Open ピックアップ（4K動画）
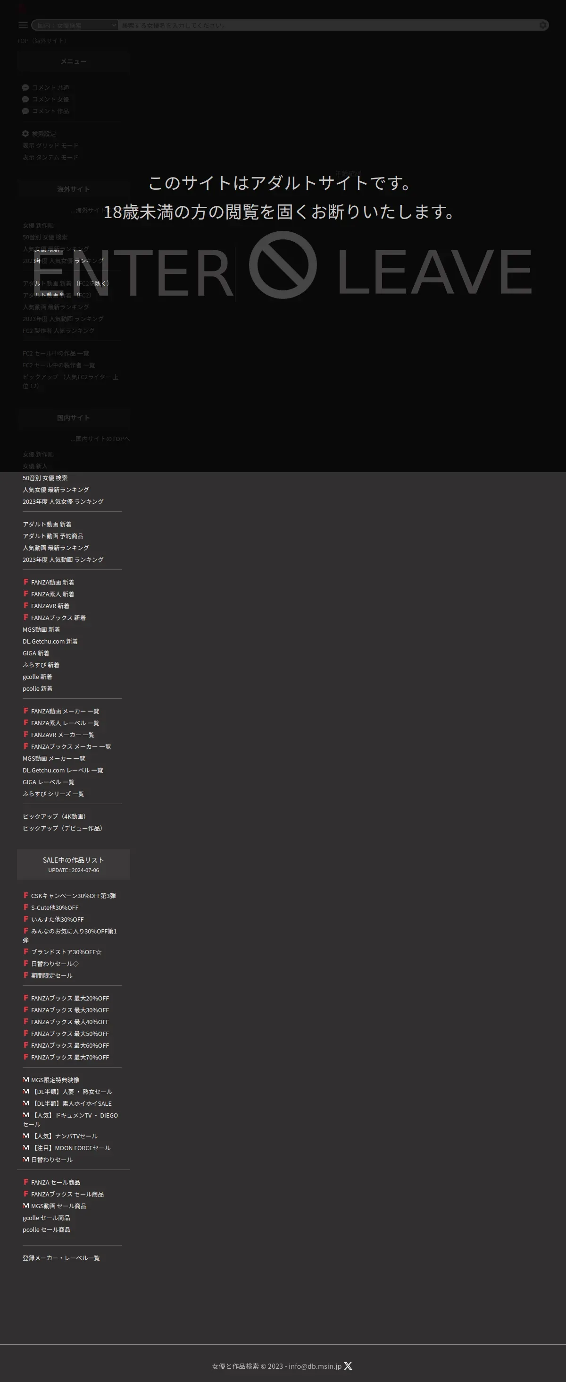This screenshot has width=566, height=1382. [x=55, y=815]
